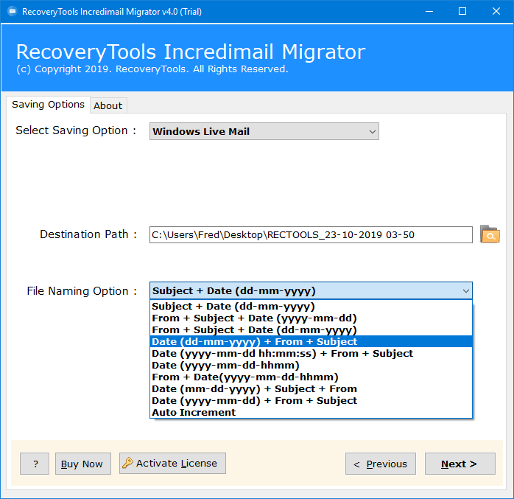Minimize the Incredimail Migrator window
514x499 pixels.
pos(429,12)
